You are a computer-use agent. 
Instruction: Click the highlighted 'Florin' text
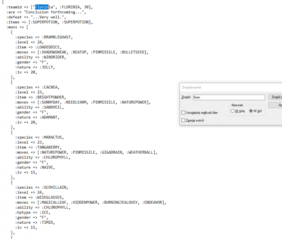click(x=42, y=7)
